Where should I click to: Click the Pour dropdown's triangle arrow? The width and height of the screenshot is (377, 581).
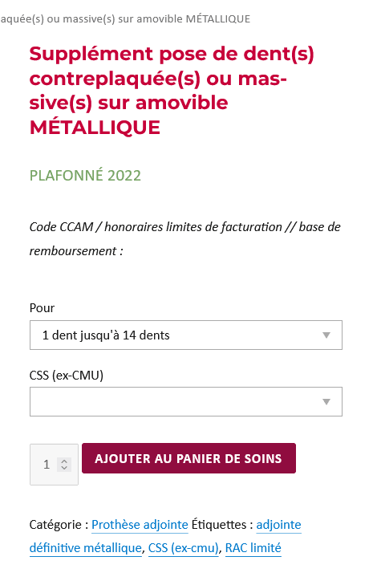[x=326, y=335]
